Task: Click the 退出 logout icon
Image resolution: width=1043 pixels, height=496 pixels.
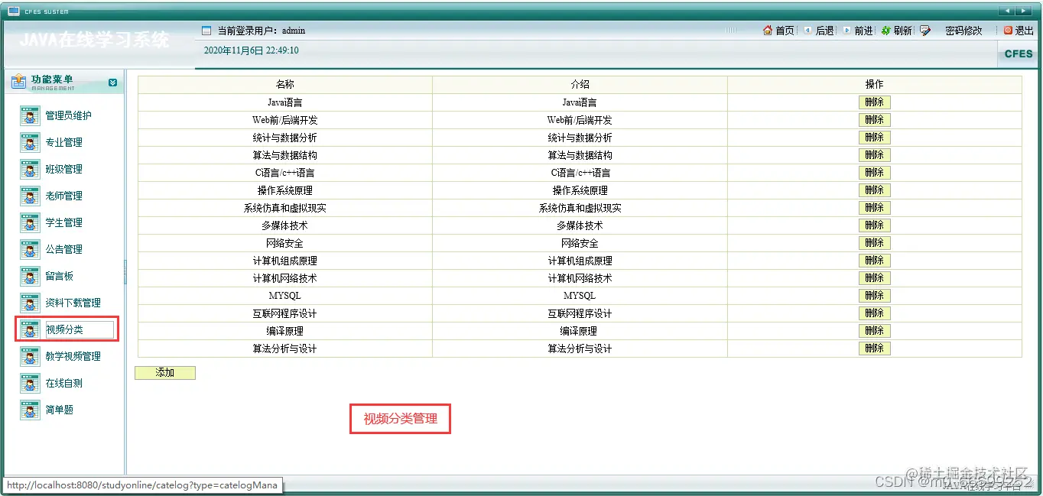Action: tap(1008, 31)
